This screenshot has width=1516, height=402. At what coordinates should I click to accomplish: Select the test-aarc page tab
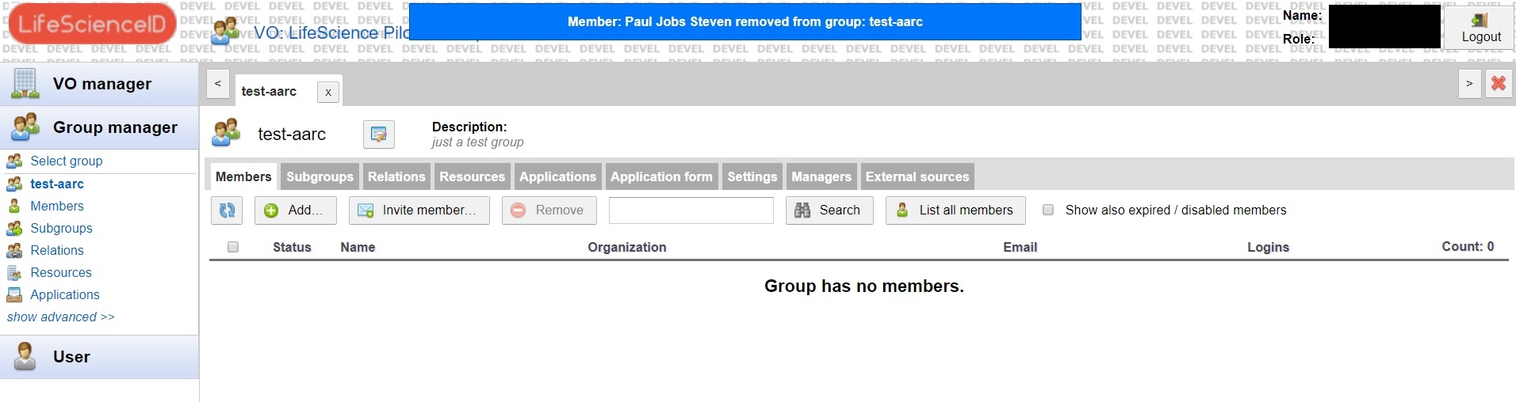click(269, 91)
